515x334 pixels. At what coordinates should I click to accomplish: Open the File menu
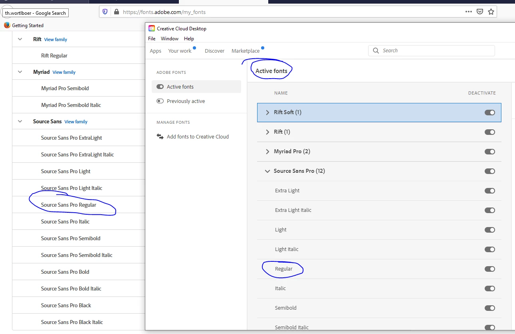coord(152,39)
